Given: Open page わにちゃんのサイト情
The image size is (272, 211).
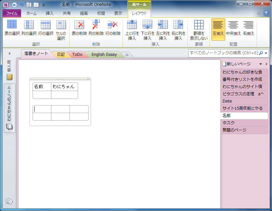Looking at the screenshot, I should (244, 86).
